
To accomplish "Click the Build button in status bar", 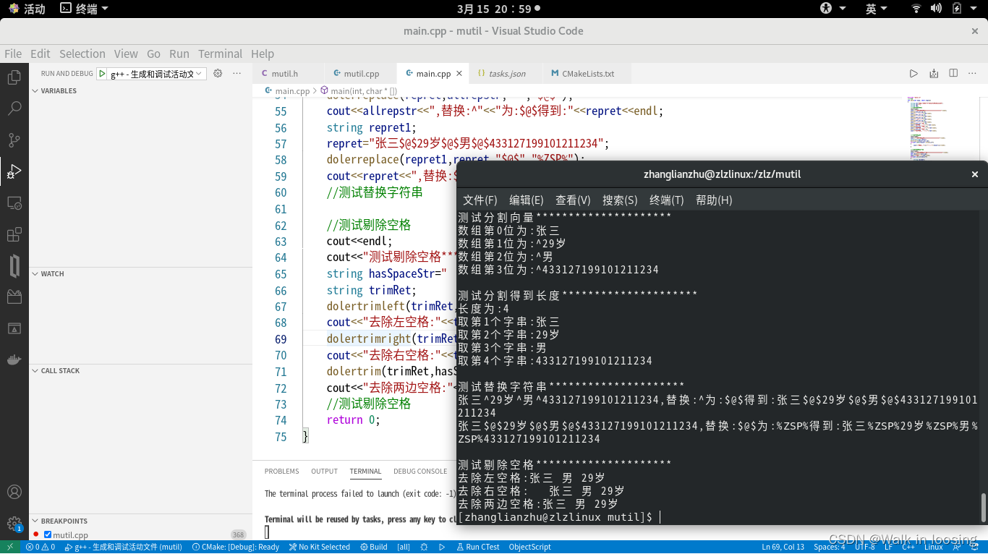I will click(373, 547).
